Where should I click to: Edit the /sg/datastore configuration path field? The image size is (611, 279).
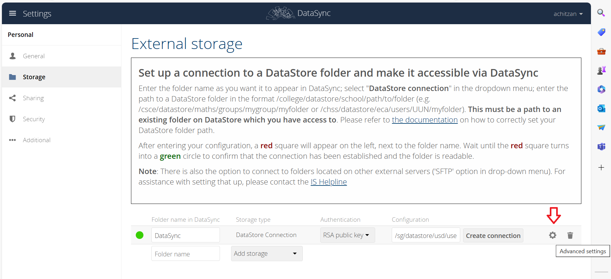pos(426,235)
